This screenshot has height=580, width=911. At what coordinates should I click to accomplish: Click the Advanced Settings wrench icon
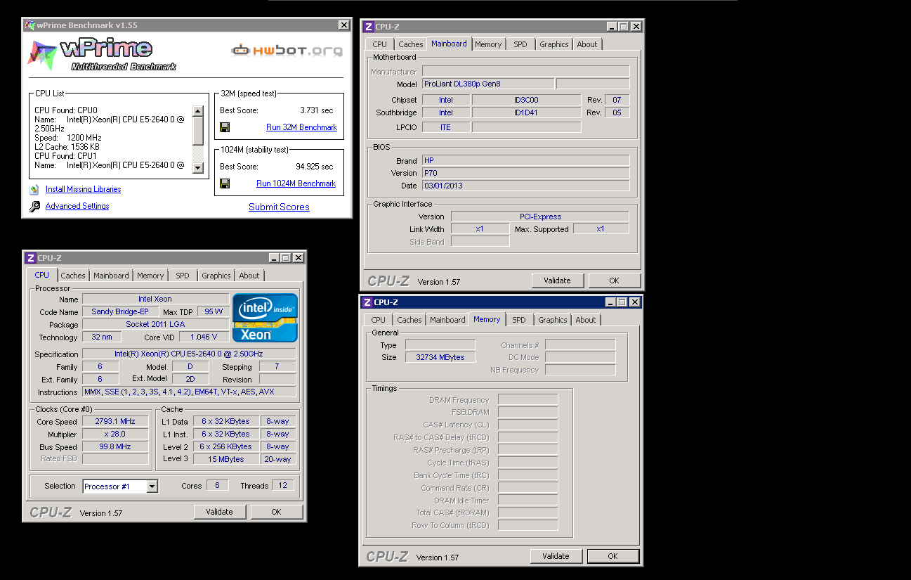coord(34,206)
